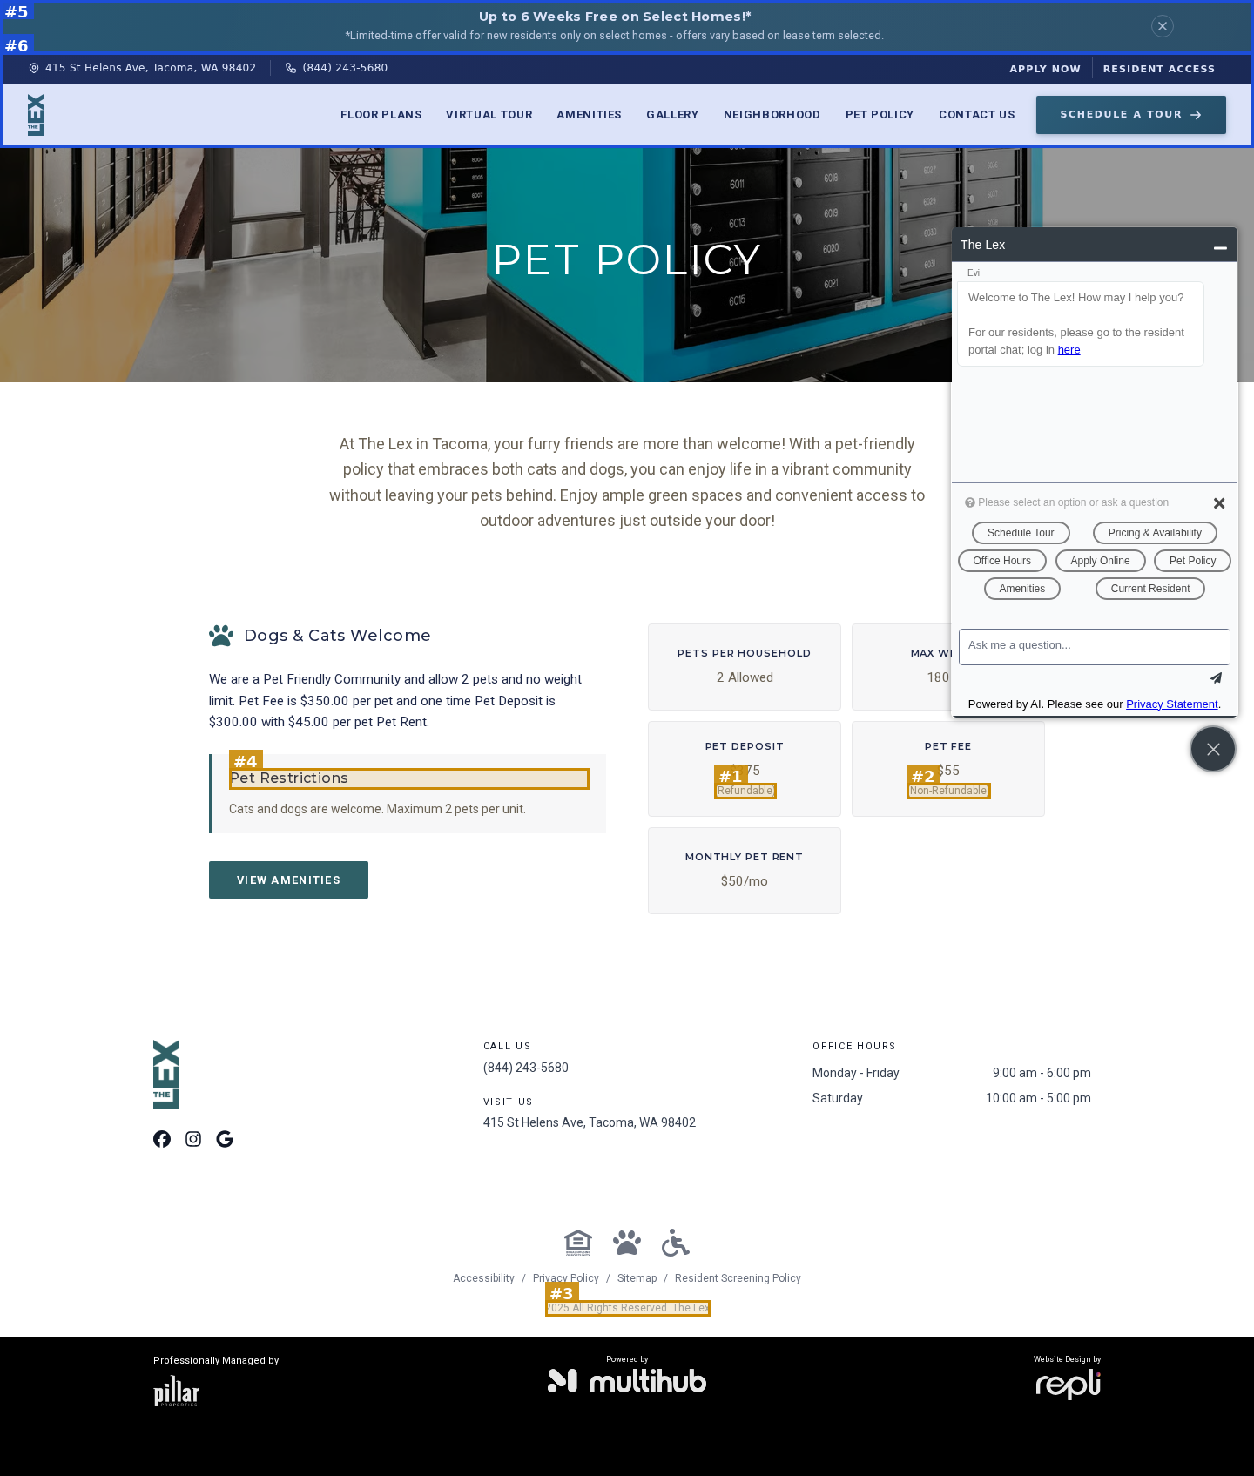The height and width of the screenshot is (1476, 1254).
Task: Click the Pet Fee card
Action: click(948, 769)
